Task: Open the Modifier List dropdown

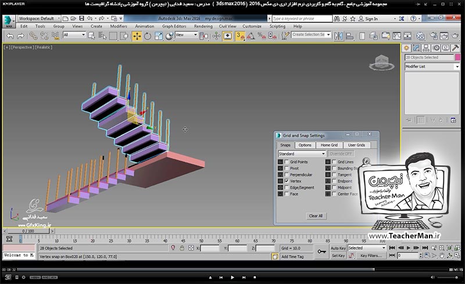Action: (432, 66)
